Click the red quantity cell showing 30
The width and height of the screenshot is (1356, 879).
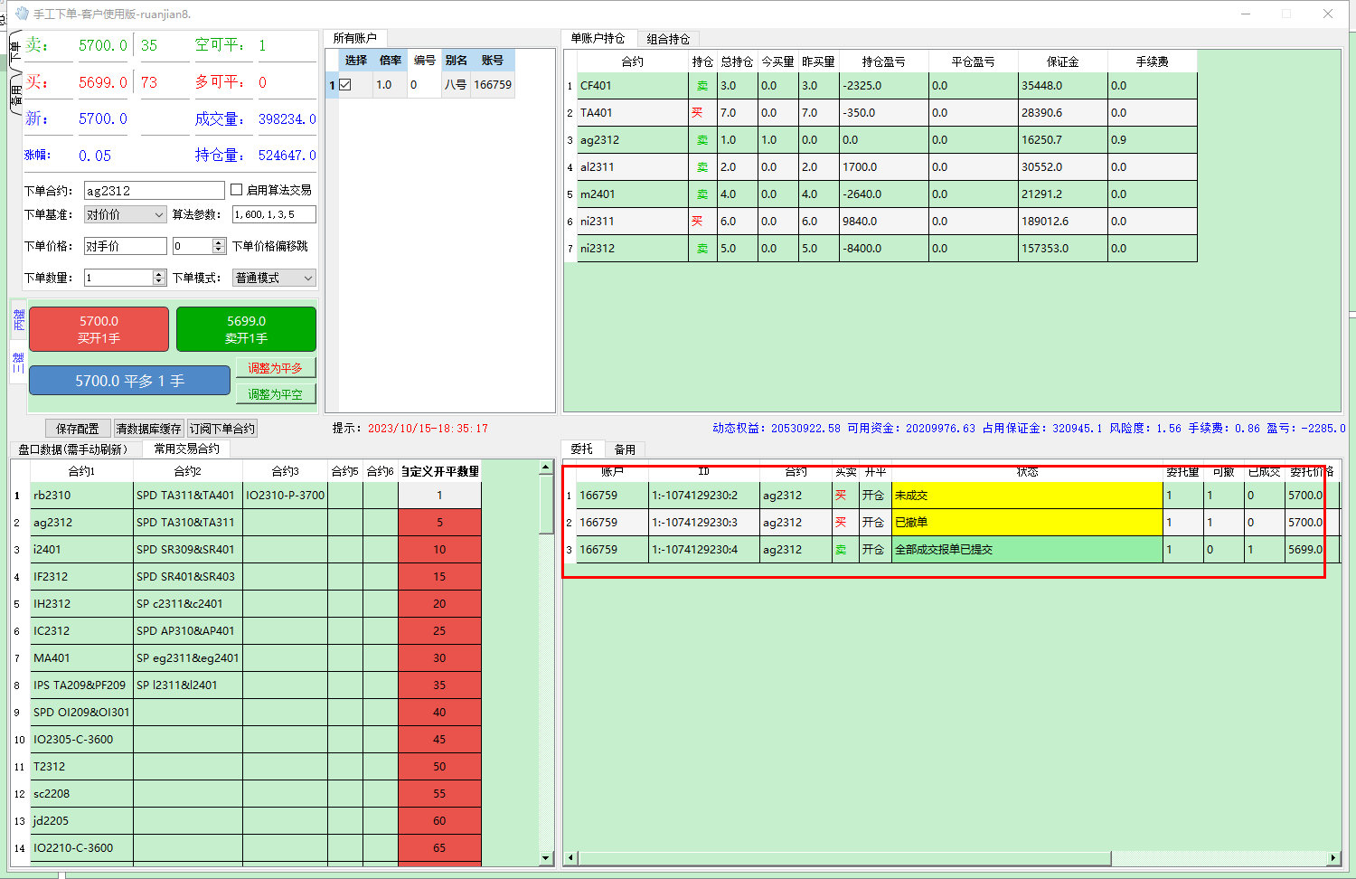click(x=439, y=658)
